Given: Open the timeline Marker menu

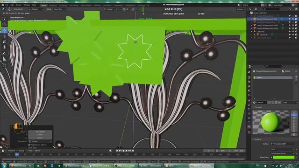Looking at the screenshot, I should pos(37,151).
